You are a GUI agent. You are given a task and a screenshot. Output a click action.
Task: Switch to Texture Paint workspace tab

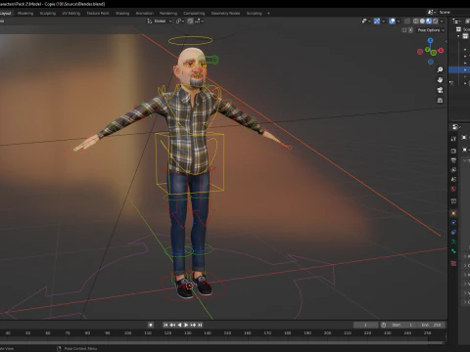[x=98, y=14]
